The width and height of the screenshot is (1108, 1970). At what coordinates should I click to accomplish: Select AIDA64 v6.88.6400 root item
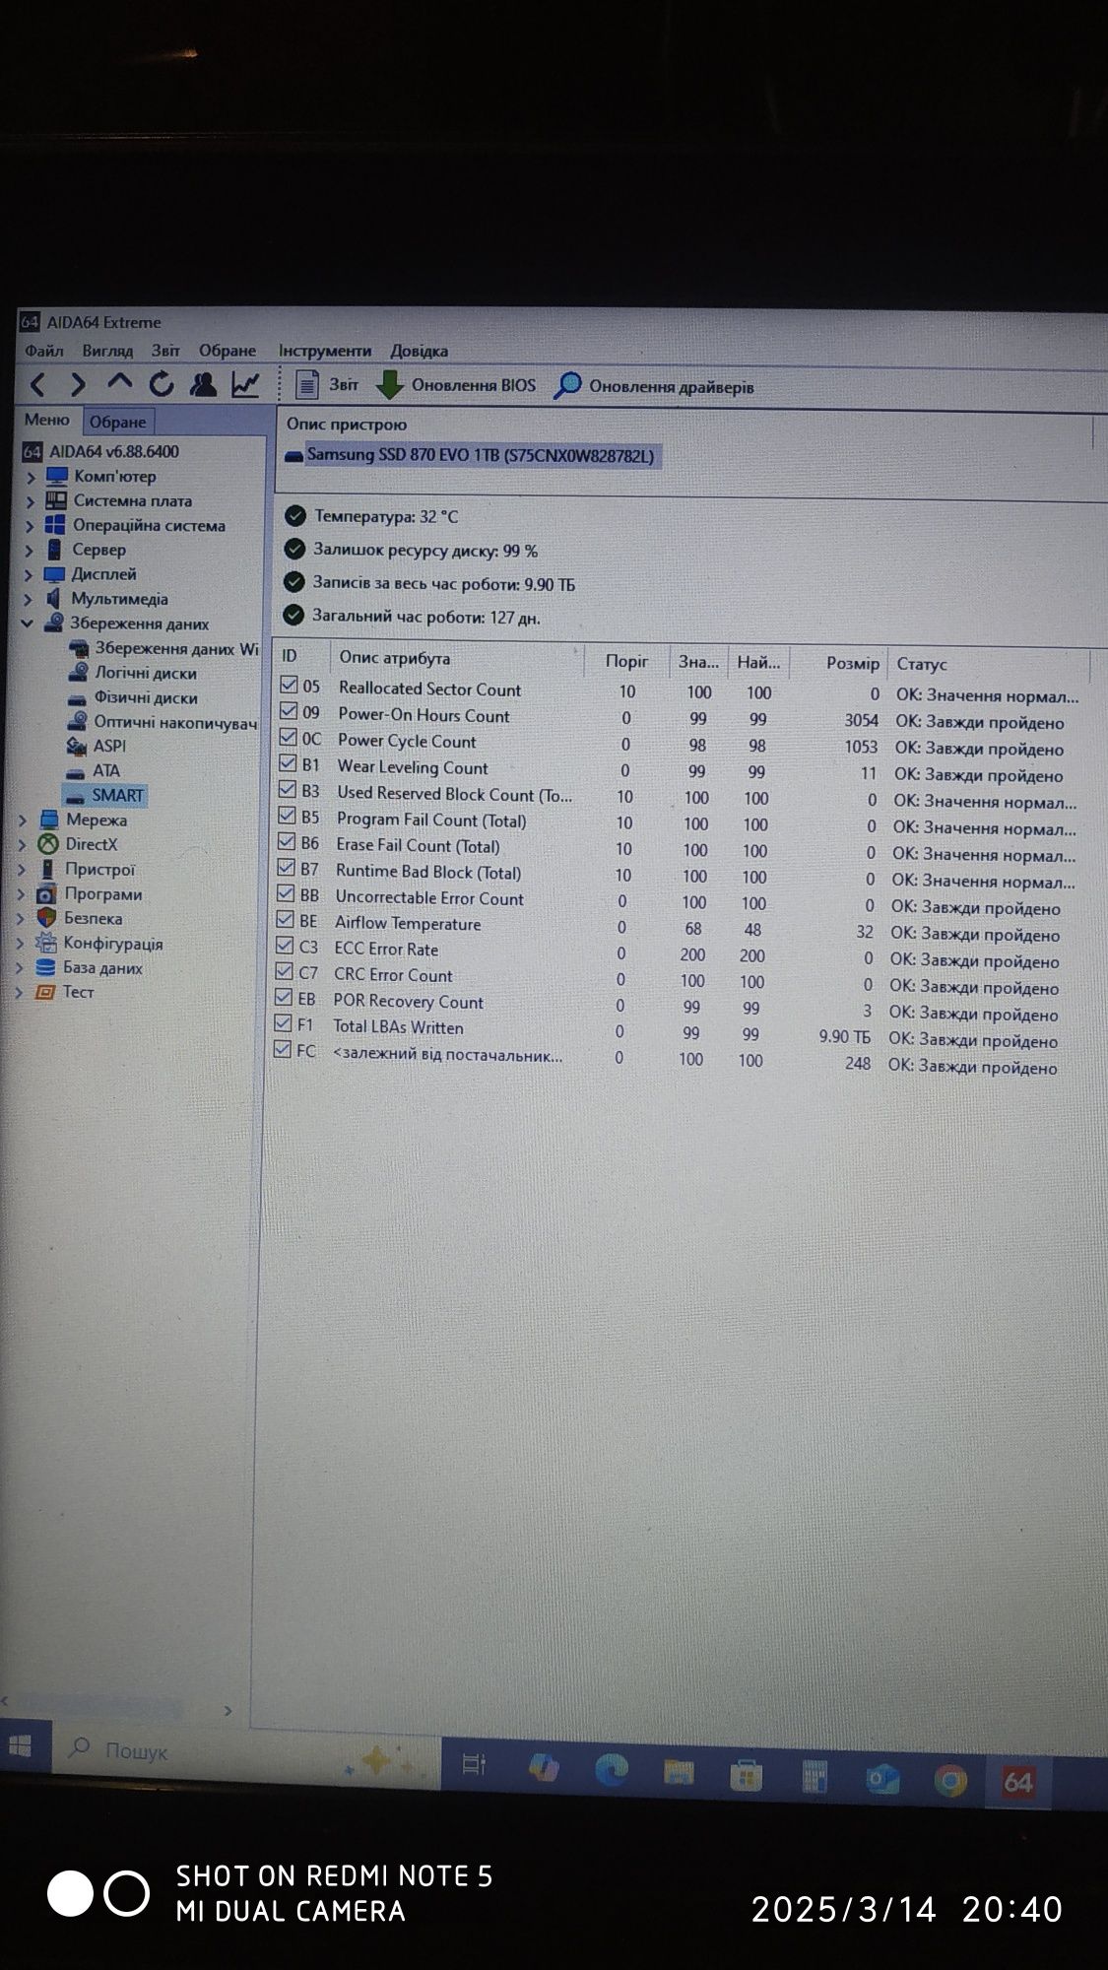(100, 452)
